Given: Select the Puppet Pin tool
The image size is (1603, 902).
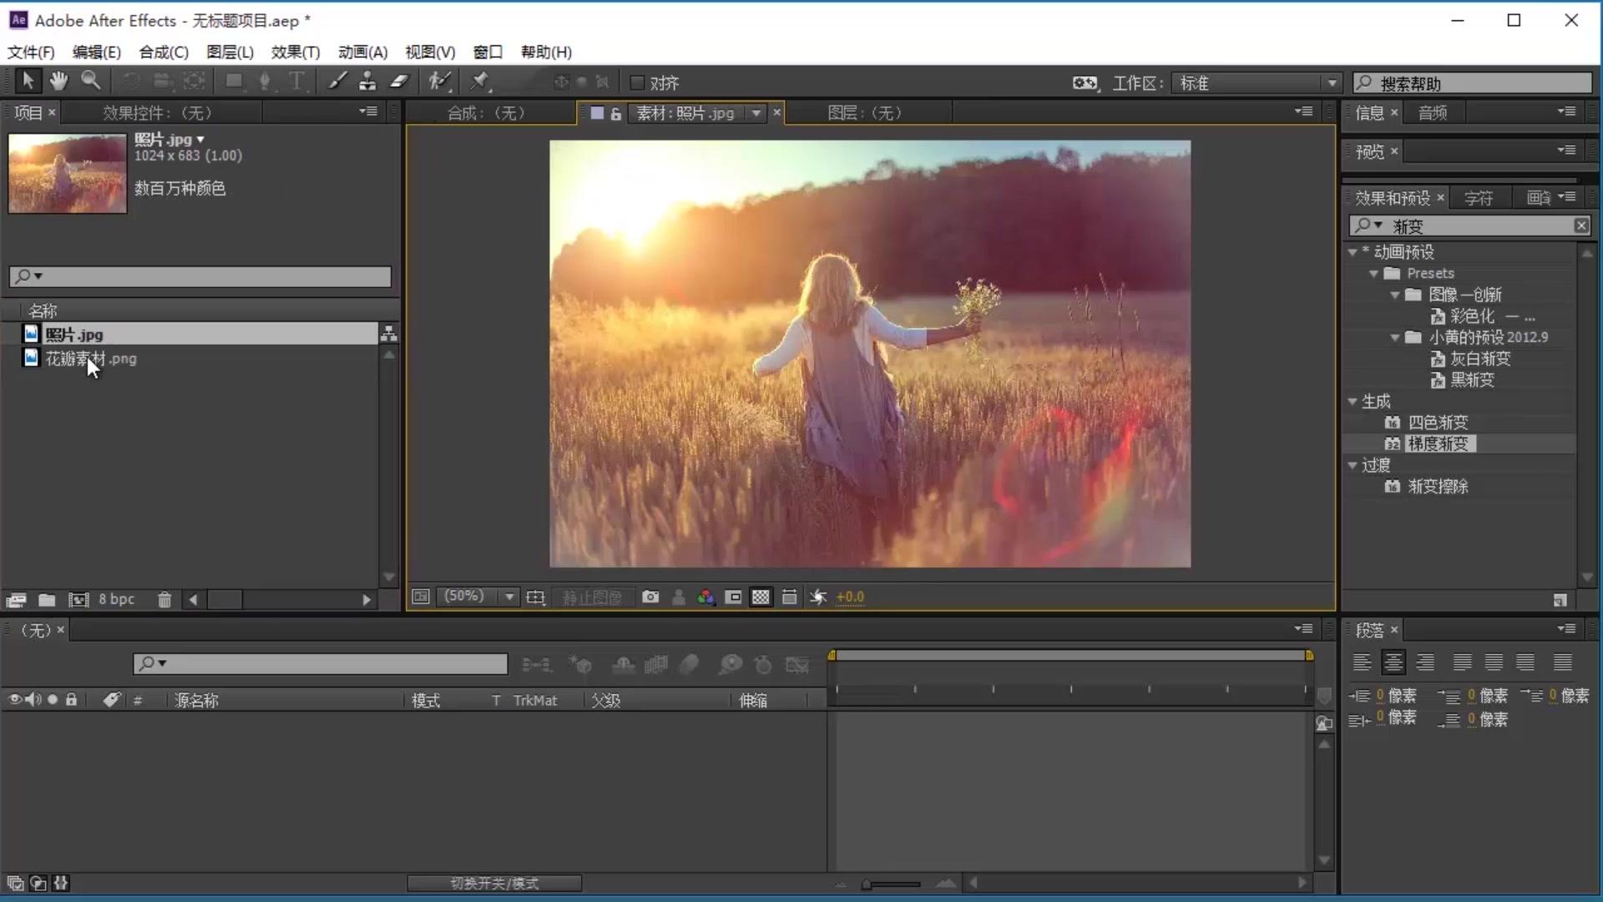Looking at the screenshot, I should [x=480, y=81].
